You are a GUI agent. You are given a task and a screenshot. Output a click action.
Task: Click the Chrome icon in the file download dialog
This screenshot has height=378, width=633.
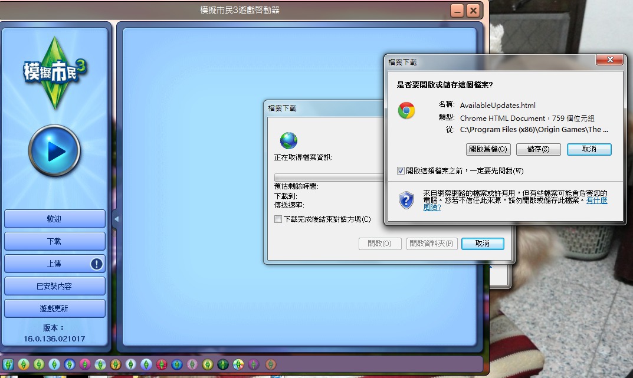pos(406,110)
